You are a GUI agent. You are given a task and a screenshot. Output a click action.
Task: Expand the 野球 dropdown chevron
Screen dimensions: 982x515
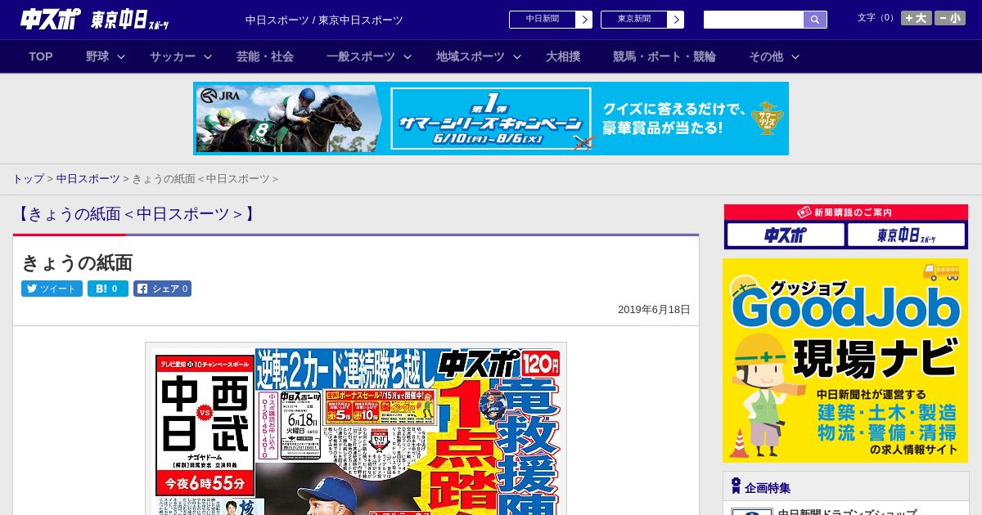click(121, 57)
